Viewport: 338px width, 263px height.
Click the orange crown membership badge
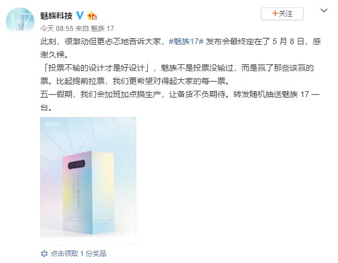pos(92,16)
